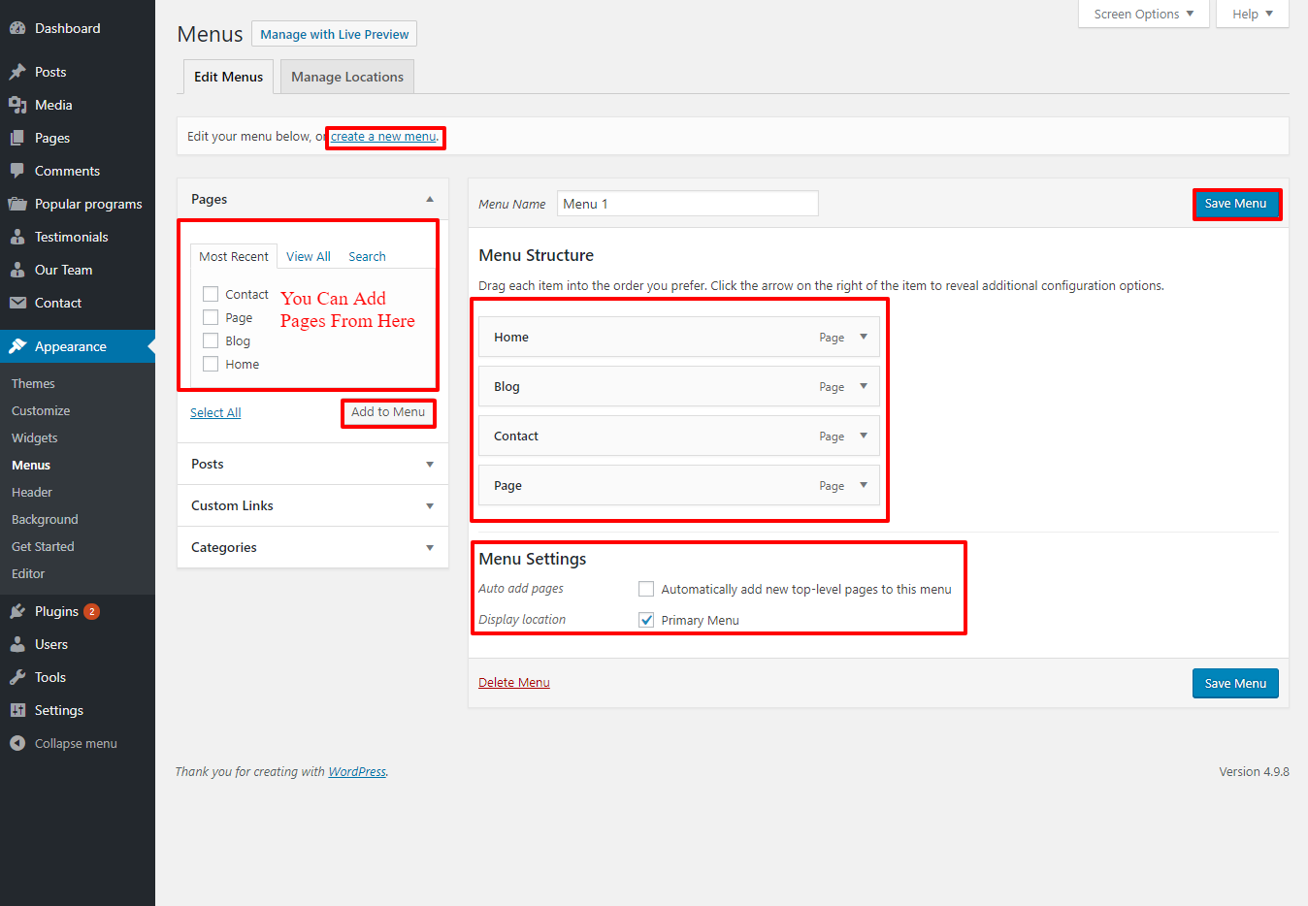Viewport: 1308px width, 906px height.
Task: Click the Comments speech bubble icon
Action: 17,171
